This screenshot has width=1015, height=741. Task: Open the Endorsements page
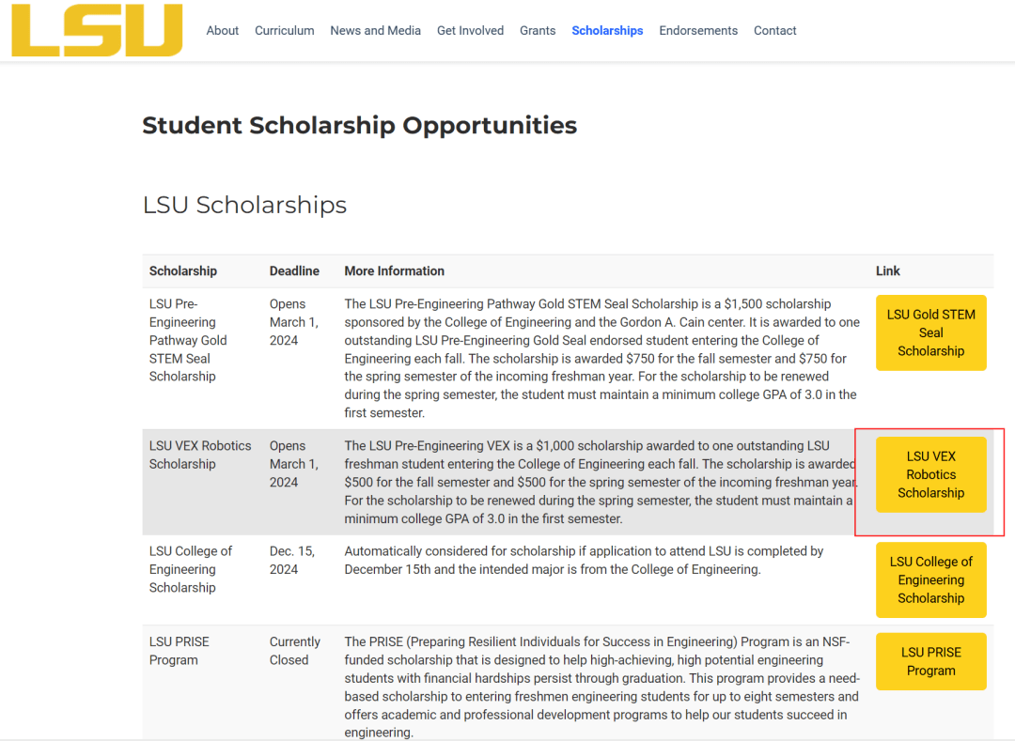tap(698, 31)
